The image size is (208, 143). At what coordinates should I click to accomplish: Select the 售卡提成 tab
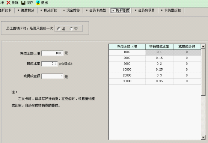[121, 11]
